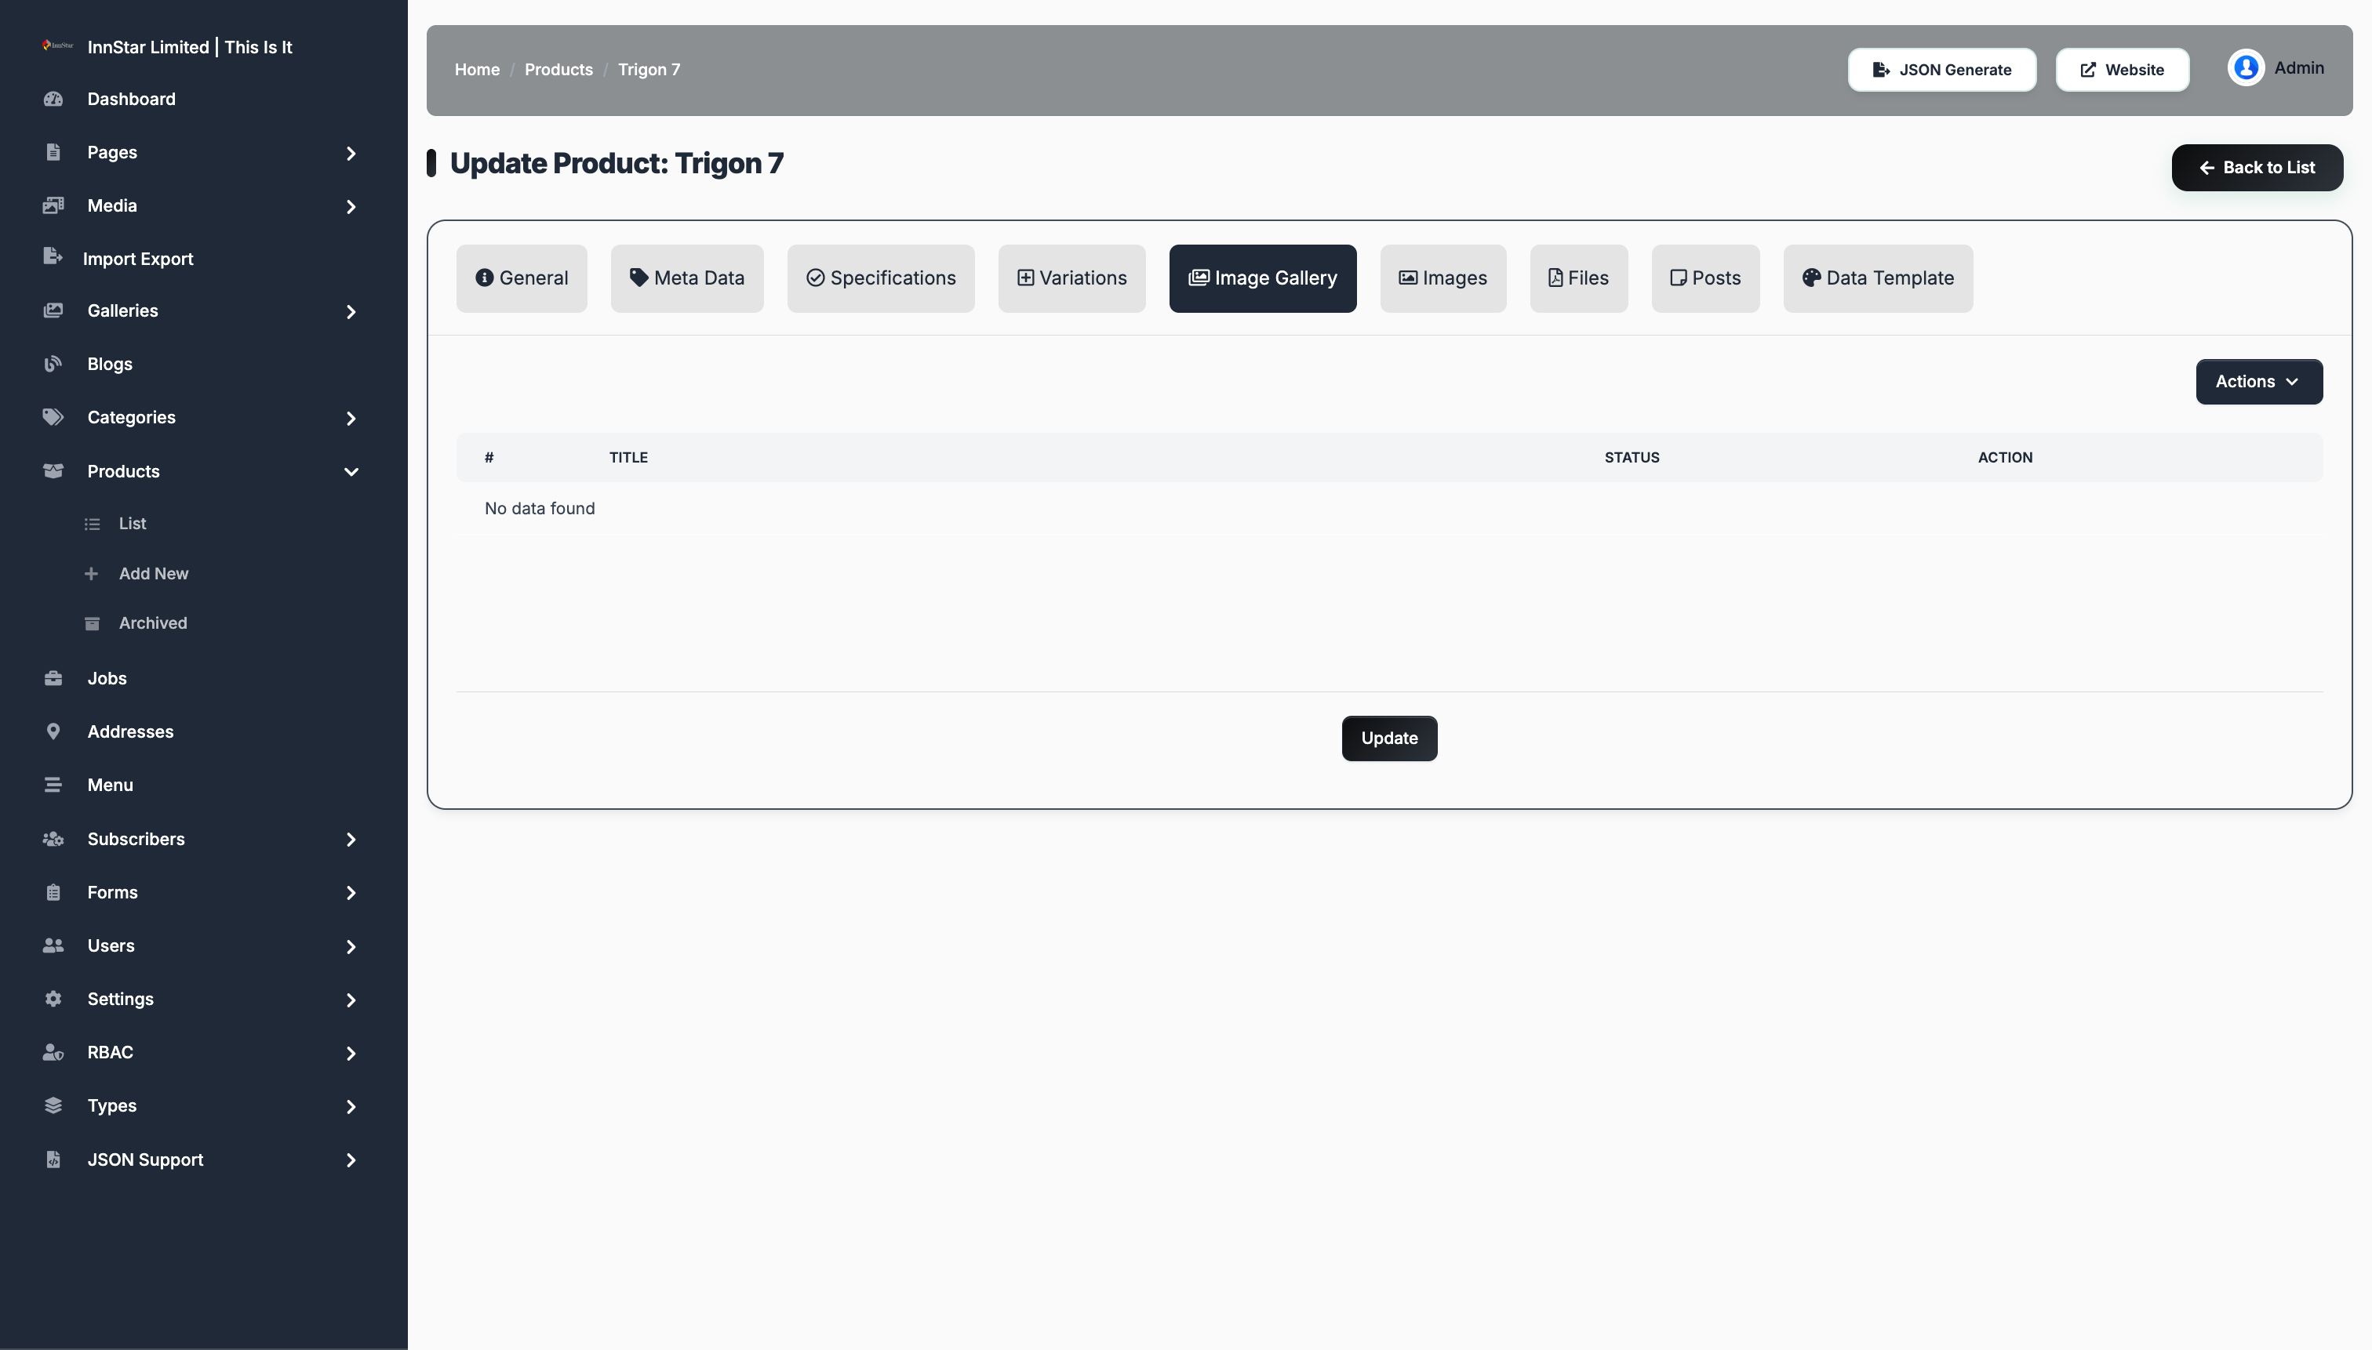Viewport: 2372px width, 1350px height.
Task: Click the Import Export icon
Action: [53, 257]
